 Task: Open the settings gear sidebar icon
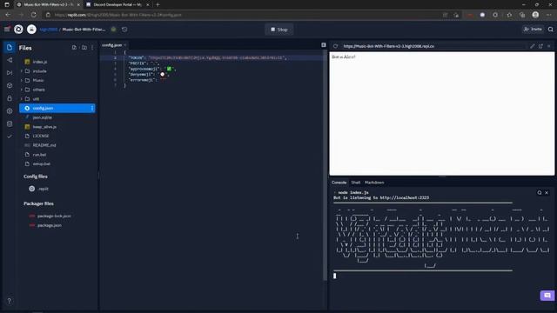coord(10,111)
